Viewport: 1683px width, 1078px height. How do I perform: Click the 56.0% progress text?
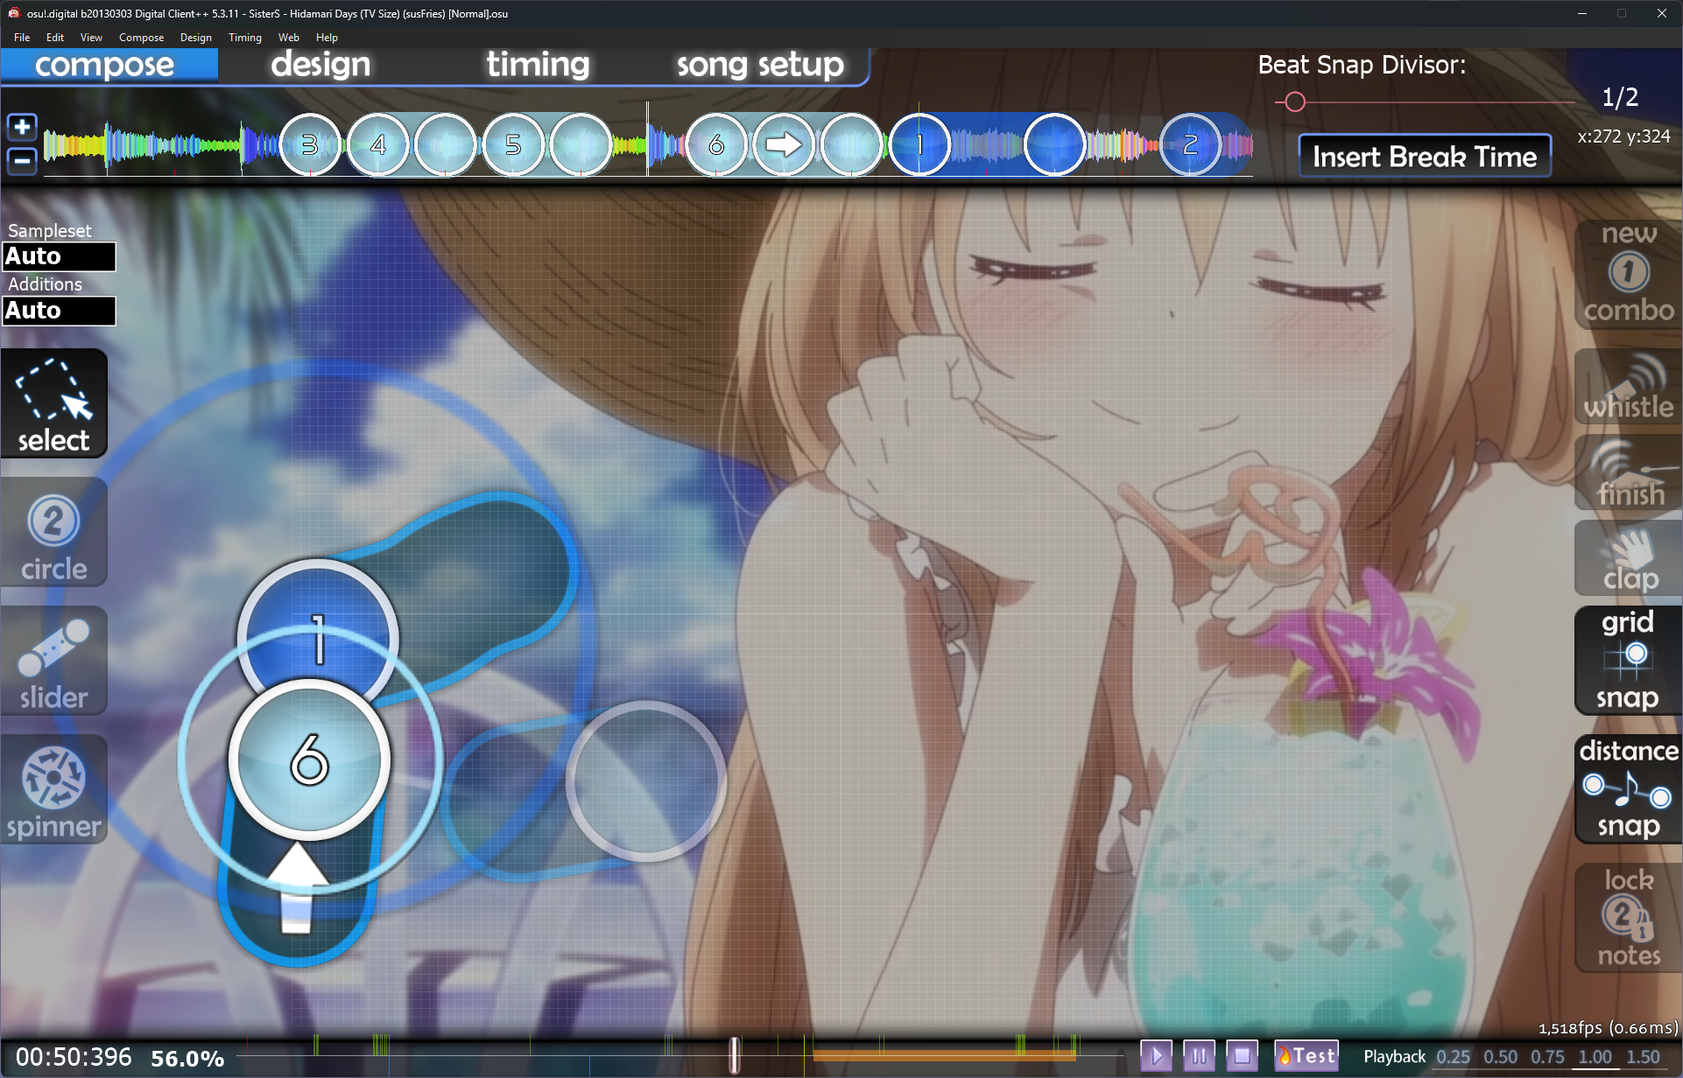click(x=187, y=1059)
